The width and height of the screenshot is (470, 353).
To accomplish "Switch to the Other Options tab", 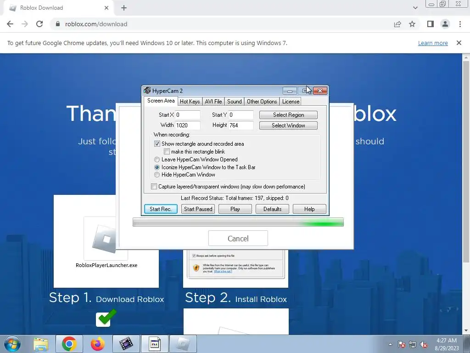I will [262, 102].
